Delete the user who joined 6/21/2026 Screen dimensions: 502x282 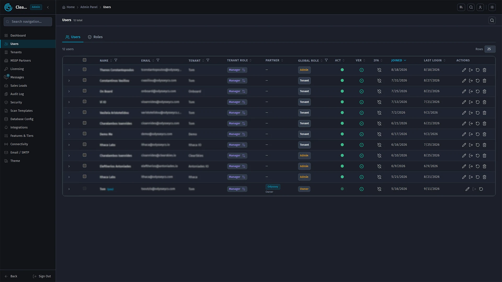[484, 124]
